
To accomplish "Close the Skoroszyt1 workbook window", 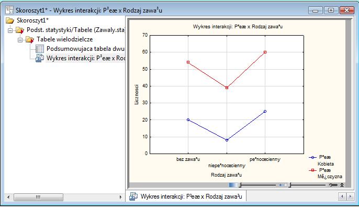I will coord(346,10).
